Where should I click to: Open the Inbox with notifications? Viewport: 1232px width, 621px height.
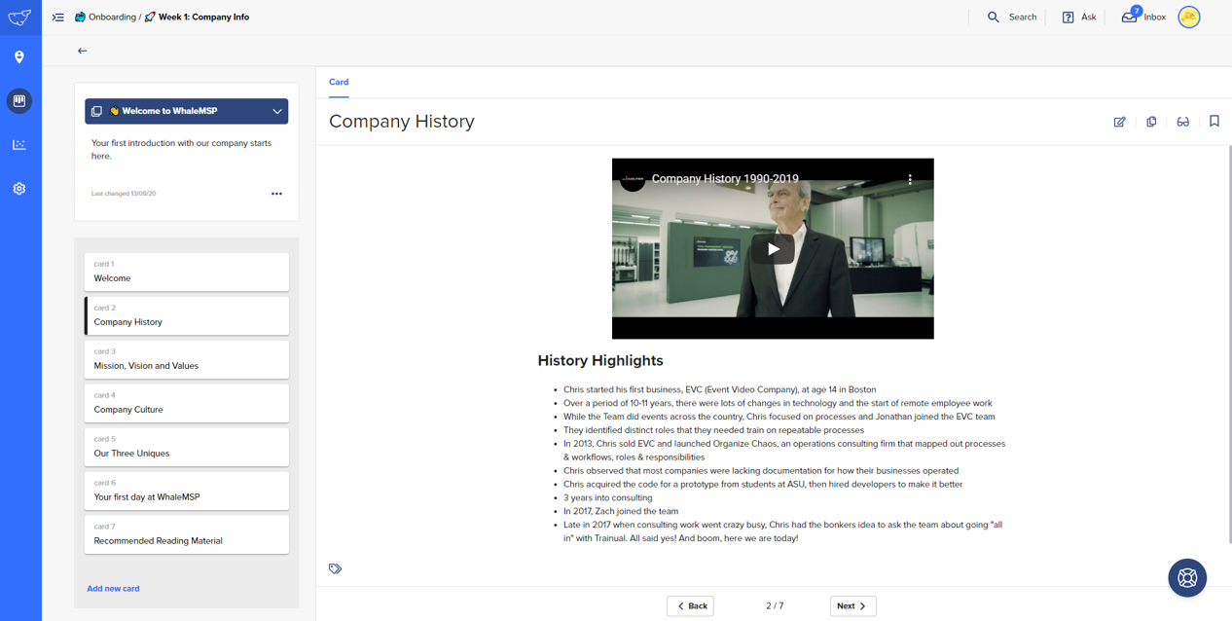(x=1144, y=18)
